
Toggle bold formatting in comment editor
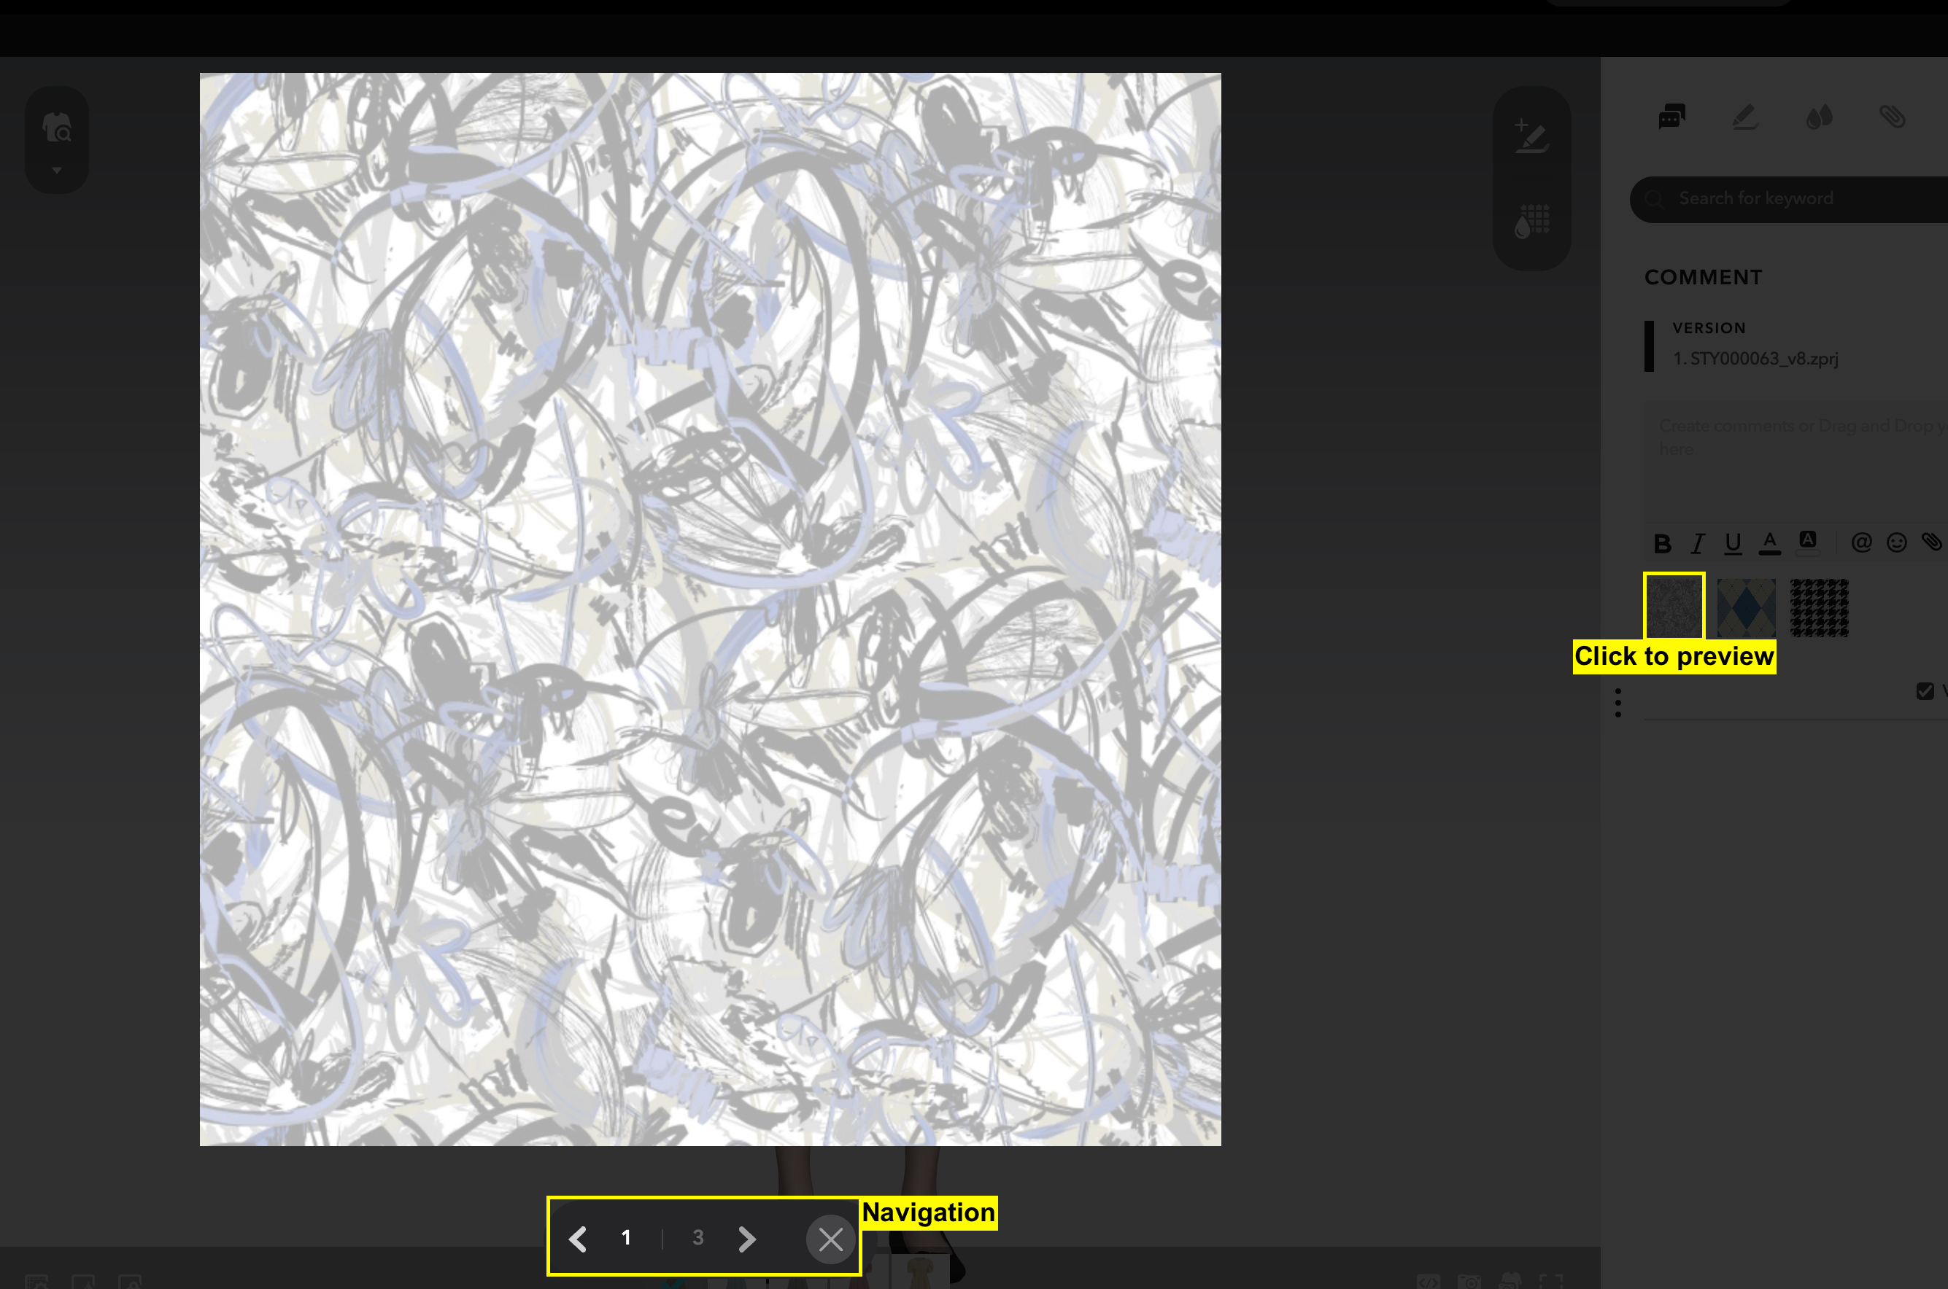tap(1662, 543)
